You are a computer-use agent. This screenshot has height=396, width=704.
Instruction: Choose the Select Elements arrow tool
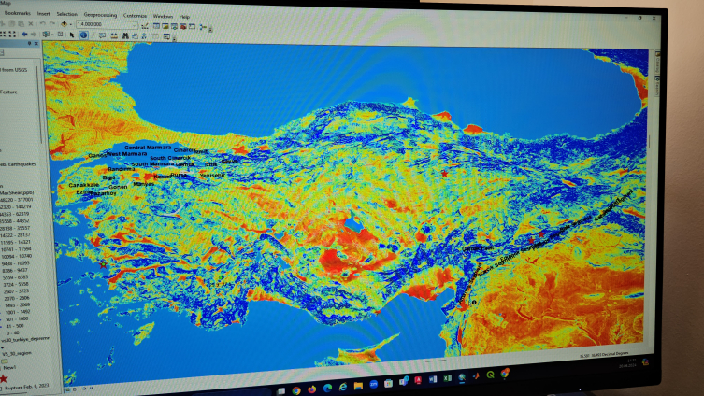pos(72,35)
